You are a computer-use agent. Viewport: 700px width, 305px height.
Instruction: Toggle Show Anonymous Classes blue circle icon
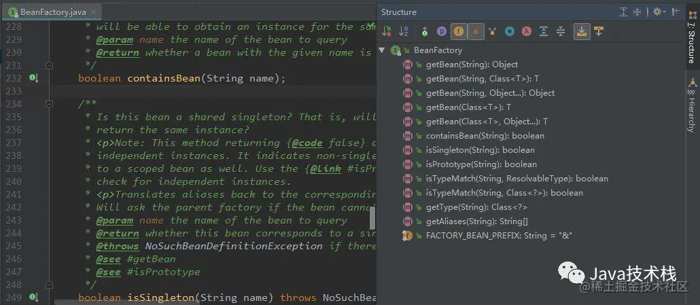[x=510, y=31]
